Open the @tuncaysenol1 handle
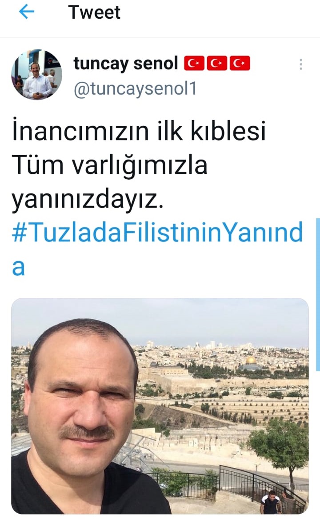Viewport: 320px width, 526px height. click(135, 89)
